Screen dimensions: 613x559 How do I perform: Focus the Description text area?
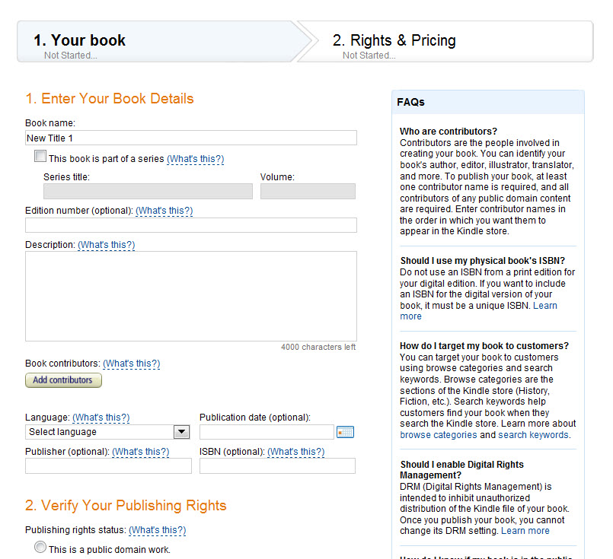pyautogui.click(x=191, y=297)
